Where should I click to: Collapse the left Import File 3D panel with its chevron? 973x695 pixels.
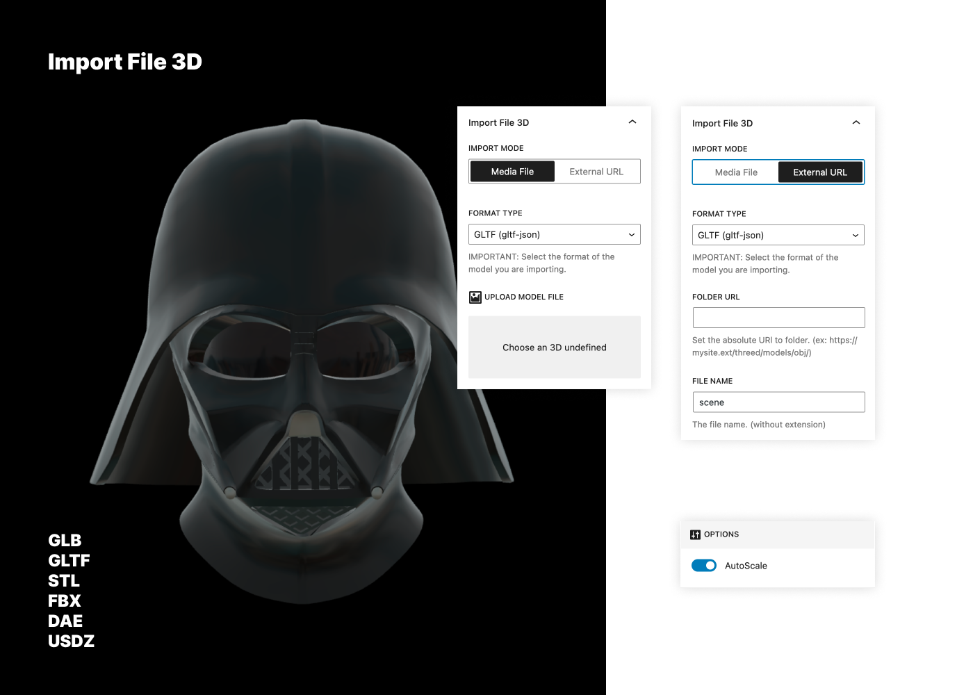tap(632, 122)
